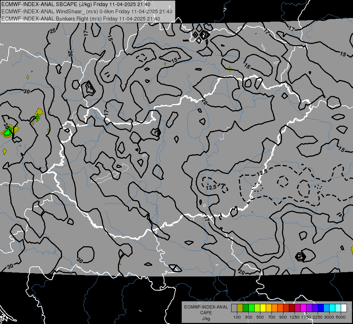353x324 pixels.
Task: Click the brick red legend swatch starting at 900
Action: 286,308
